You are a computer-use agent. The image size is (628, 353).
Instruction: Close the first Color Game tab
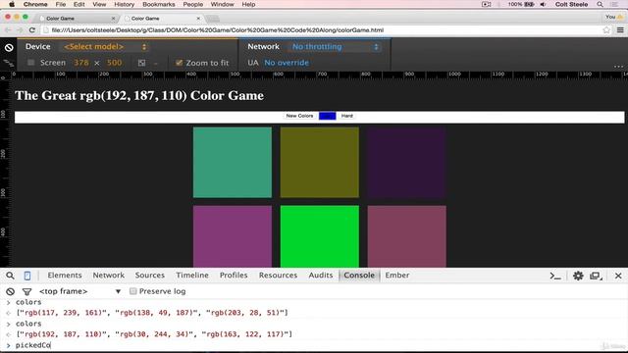click(113, 19)
